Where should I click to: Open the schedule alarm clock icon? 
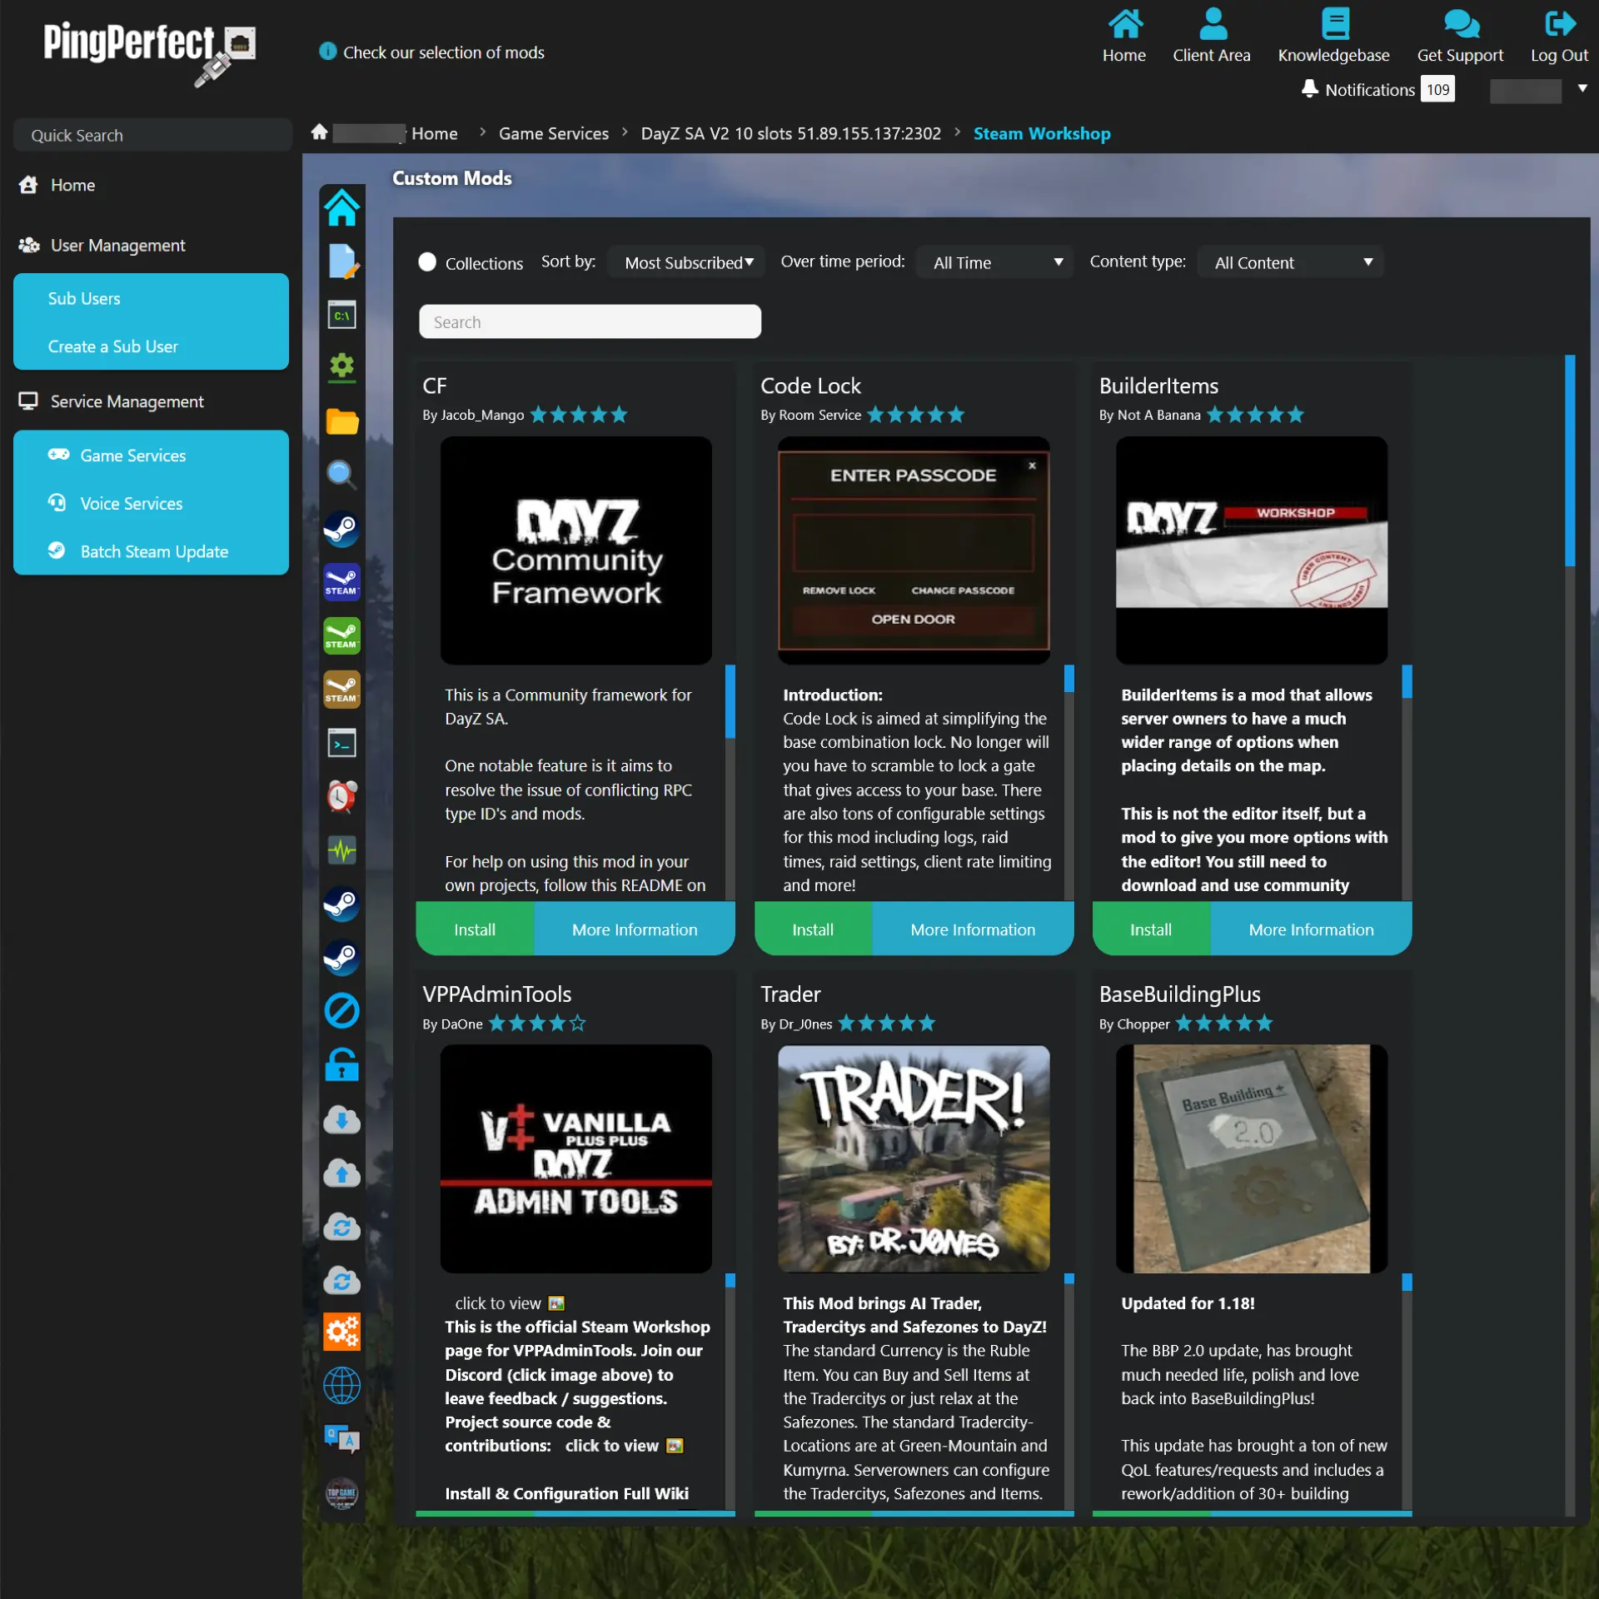(x=341, y=796)
